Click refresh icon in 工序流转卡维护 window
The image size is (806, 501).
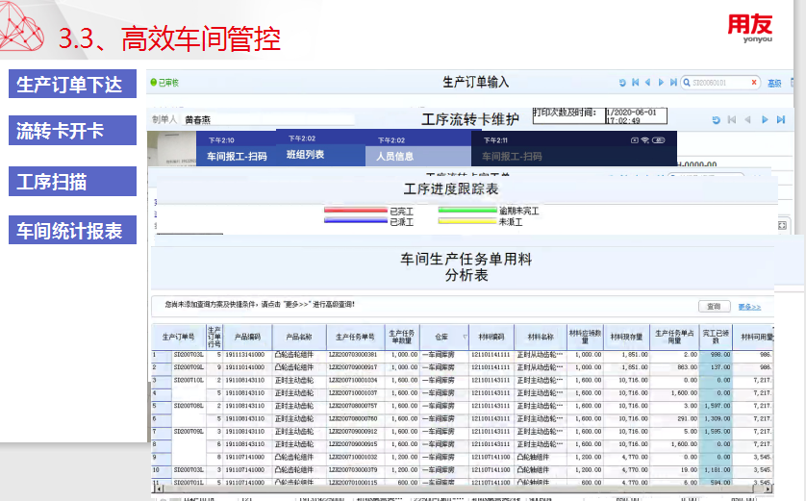click(x=716, y=120)
